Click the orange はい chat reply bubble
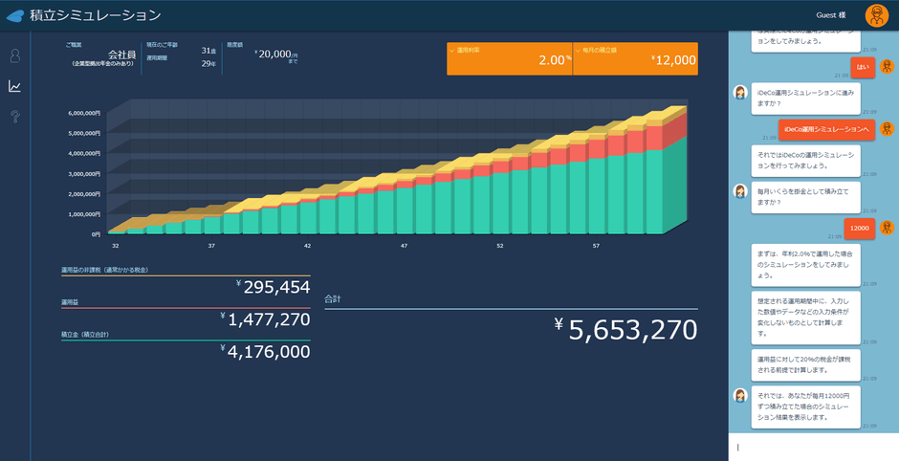This screenshot has width=899, height=461. click(864, 67)
